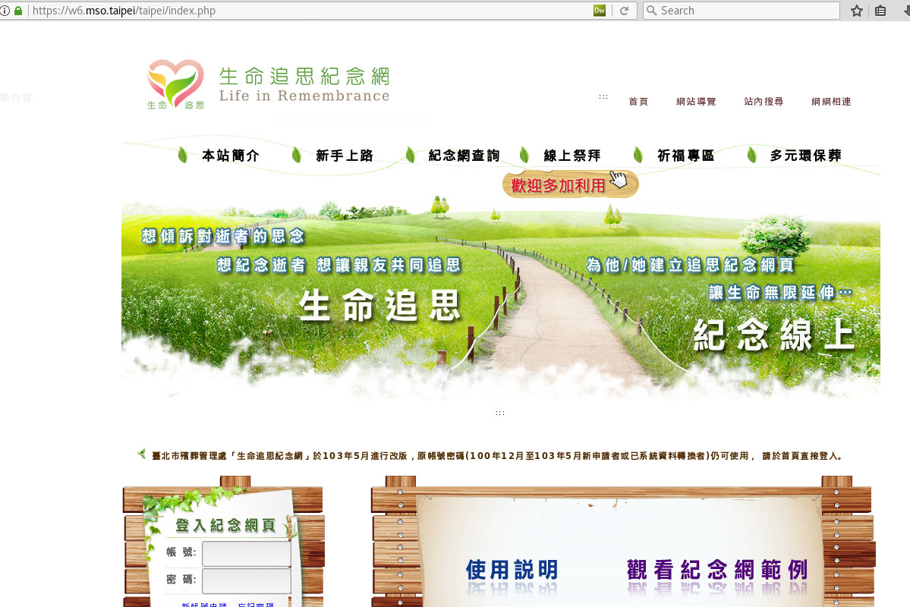This screenshot has width=910, height=607.
Task: Open 觀看紀念網範例 memorial page example
Action: pyautogui.click(x=717, y=570)
